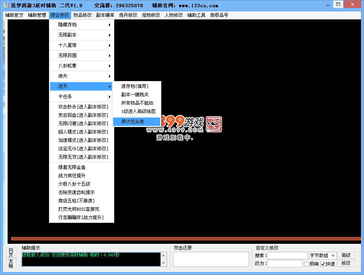Open the 辅助工具 menu
The height and width of the screenshot is (275, 364).
click(x=196, y=15)
